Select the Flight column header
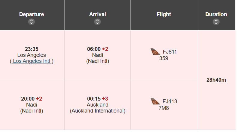 (164, 14)
